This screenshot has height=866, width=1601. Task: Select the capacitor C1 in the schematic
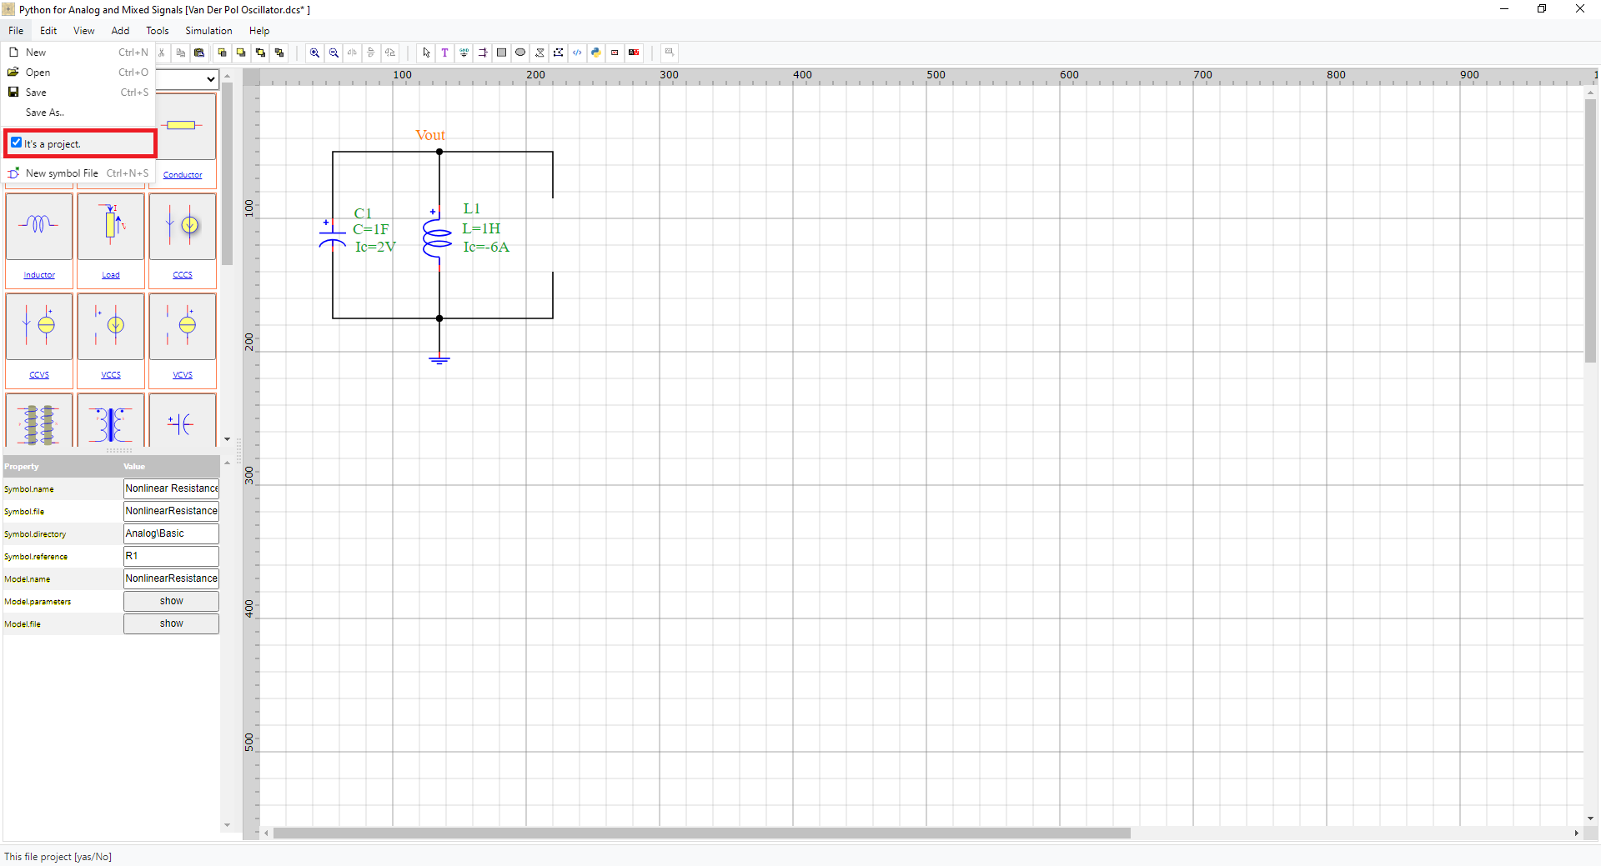[333, 235]
